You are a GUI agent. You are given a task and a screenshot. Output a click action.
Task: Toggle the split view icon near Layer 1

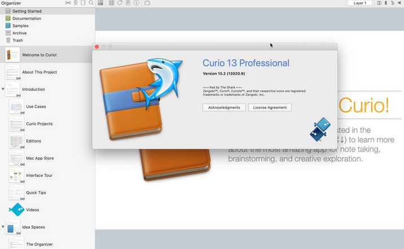coord(379,3)
